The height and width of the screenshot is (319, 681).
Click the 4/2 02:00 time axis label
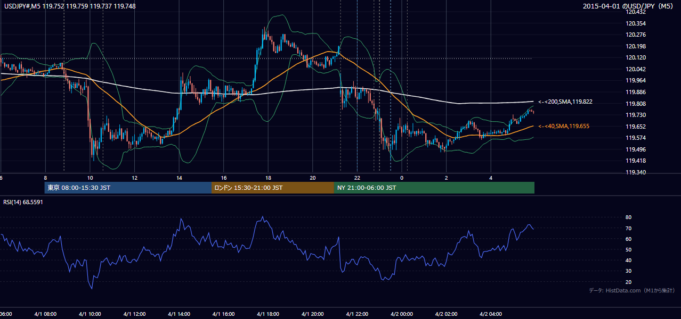click(445, 314)
